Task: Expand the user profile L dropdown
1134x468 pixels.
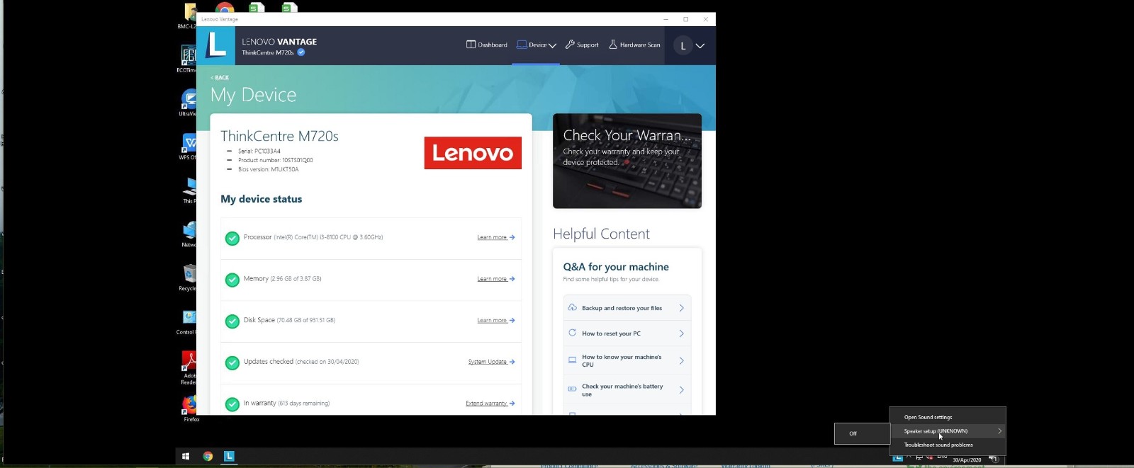Action: click(x=690, y=45)
